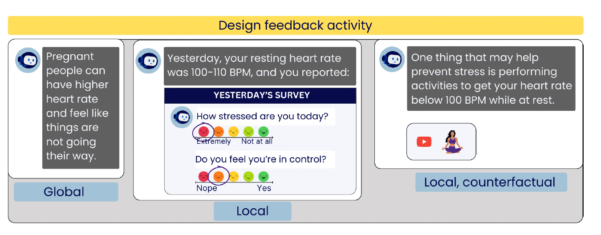Click the Local label
The image size is (601, 235).
252,211
